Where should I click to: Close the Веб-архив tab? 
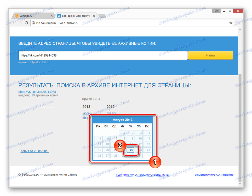click(x=94, y=16)
